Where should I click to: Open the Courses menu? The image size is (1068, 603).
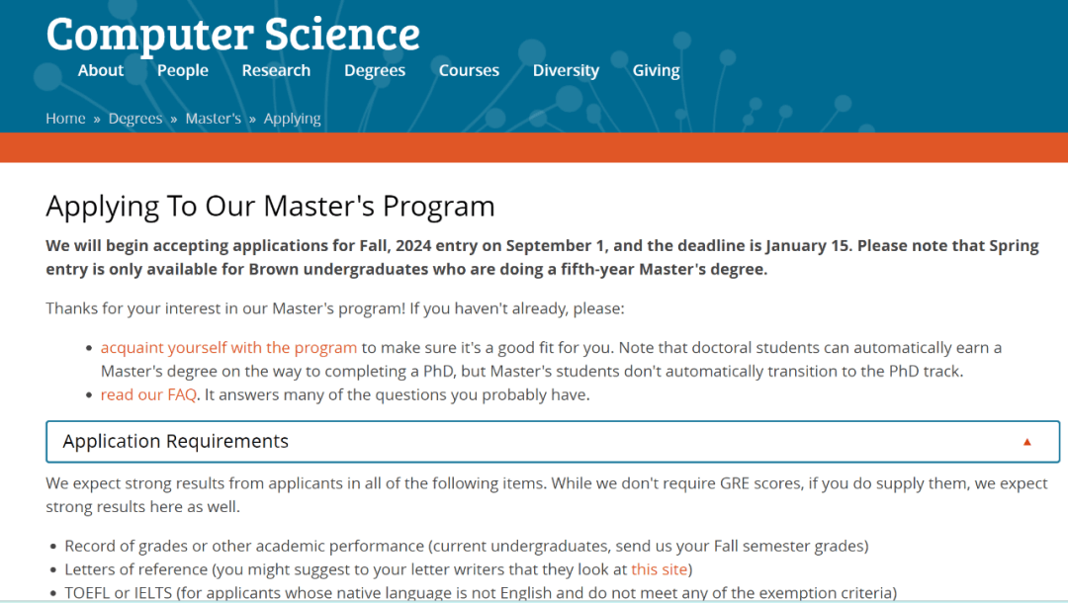pyautogui.click(x=469, y=71)
